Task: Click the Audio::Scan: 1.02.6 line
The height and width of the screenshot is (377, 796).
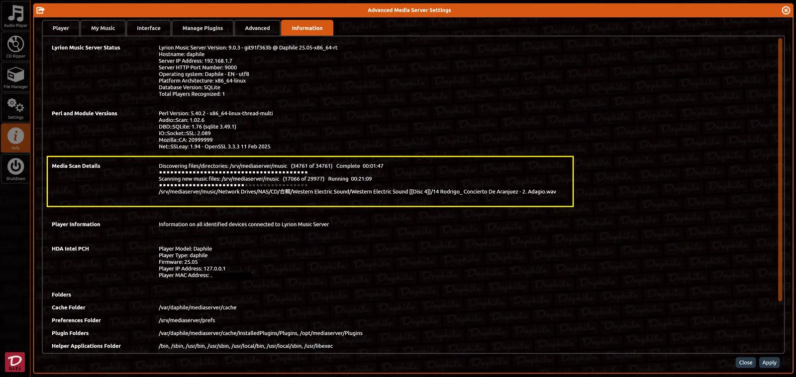Action: 182,120
